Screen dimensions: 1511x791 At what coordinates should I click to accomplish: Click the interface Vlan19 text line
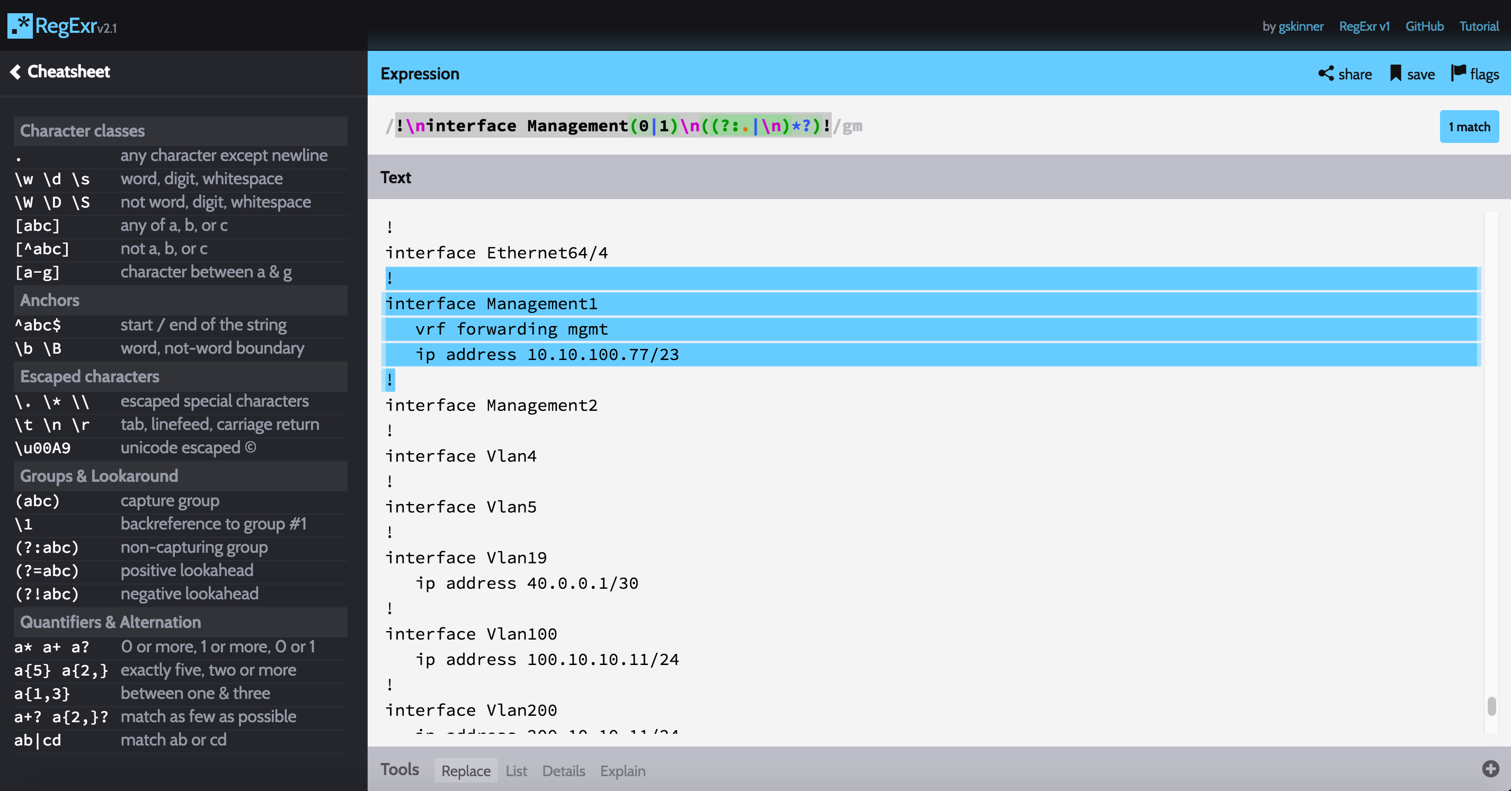[466, 558]
